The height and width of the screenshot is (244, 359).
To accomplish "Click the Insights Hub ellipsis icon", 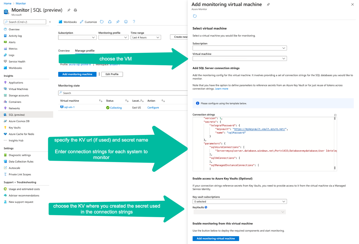I will pyautogui.click(x=5, y=140).
